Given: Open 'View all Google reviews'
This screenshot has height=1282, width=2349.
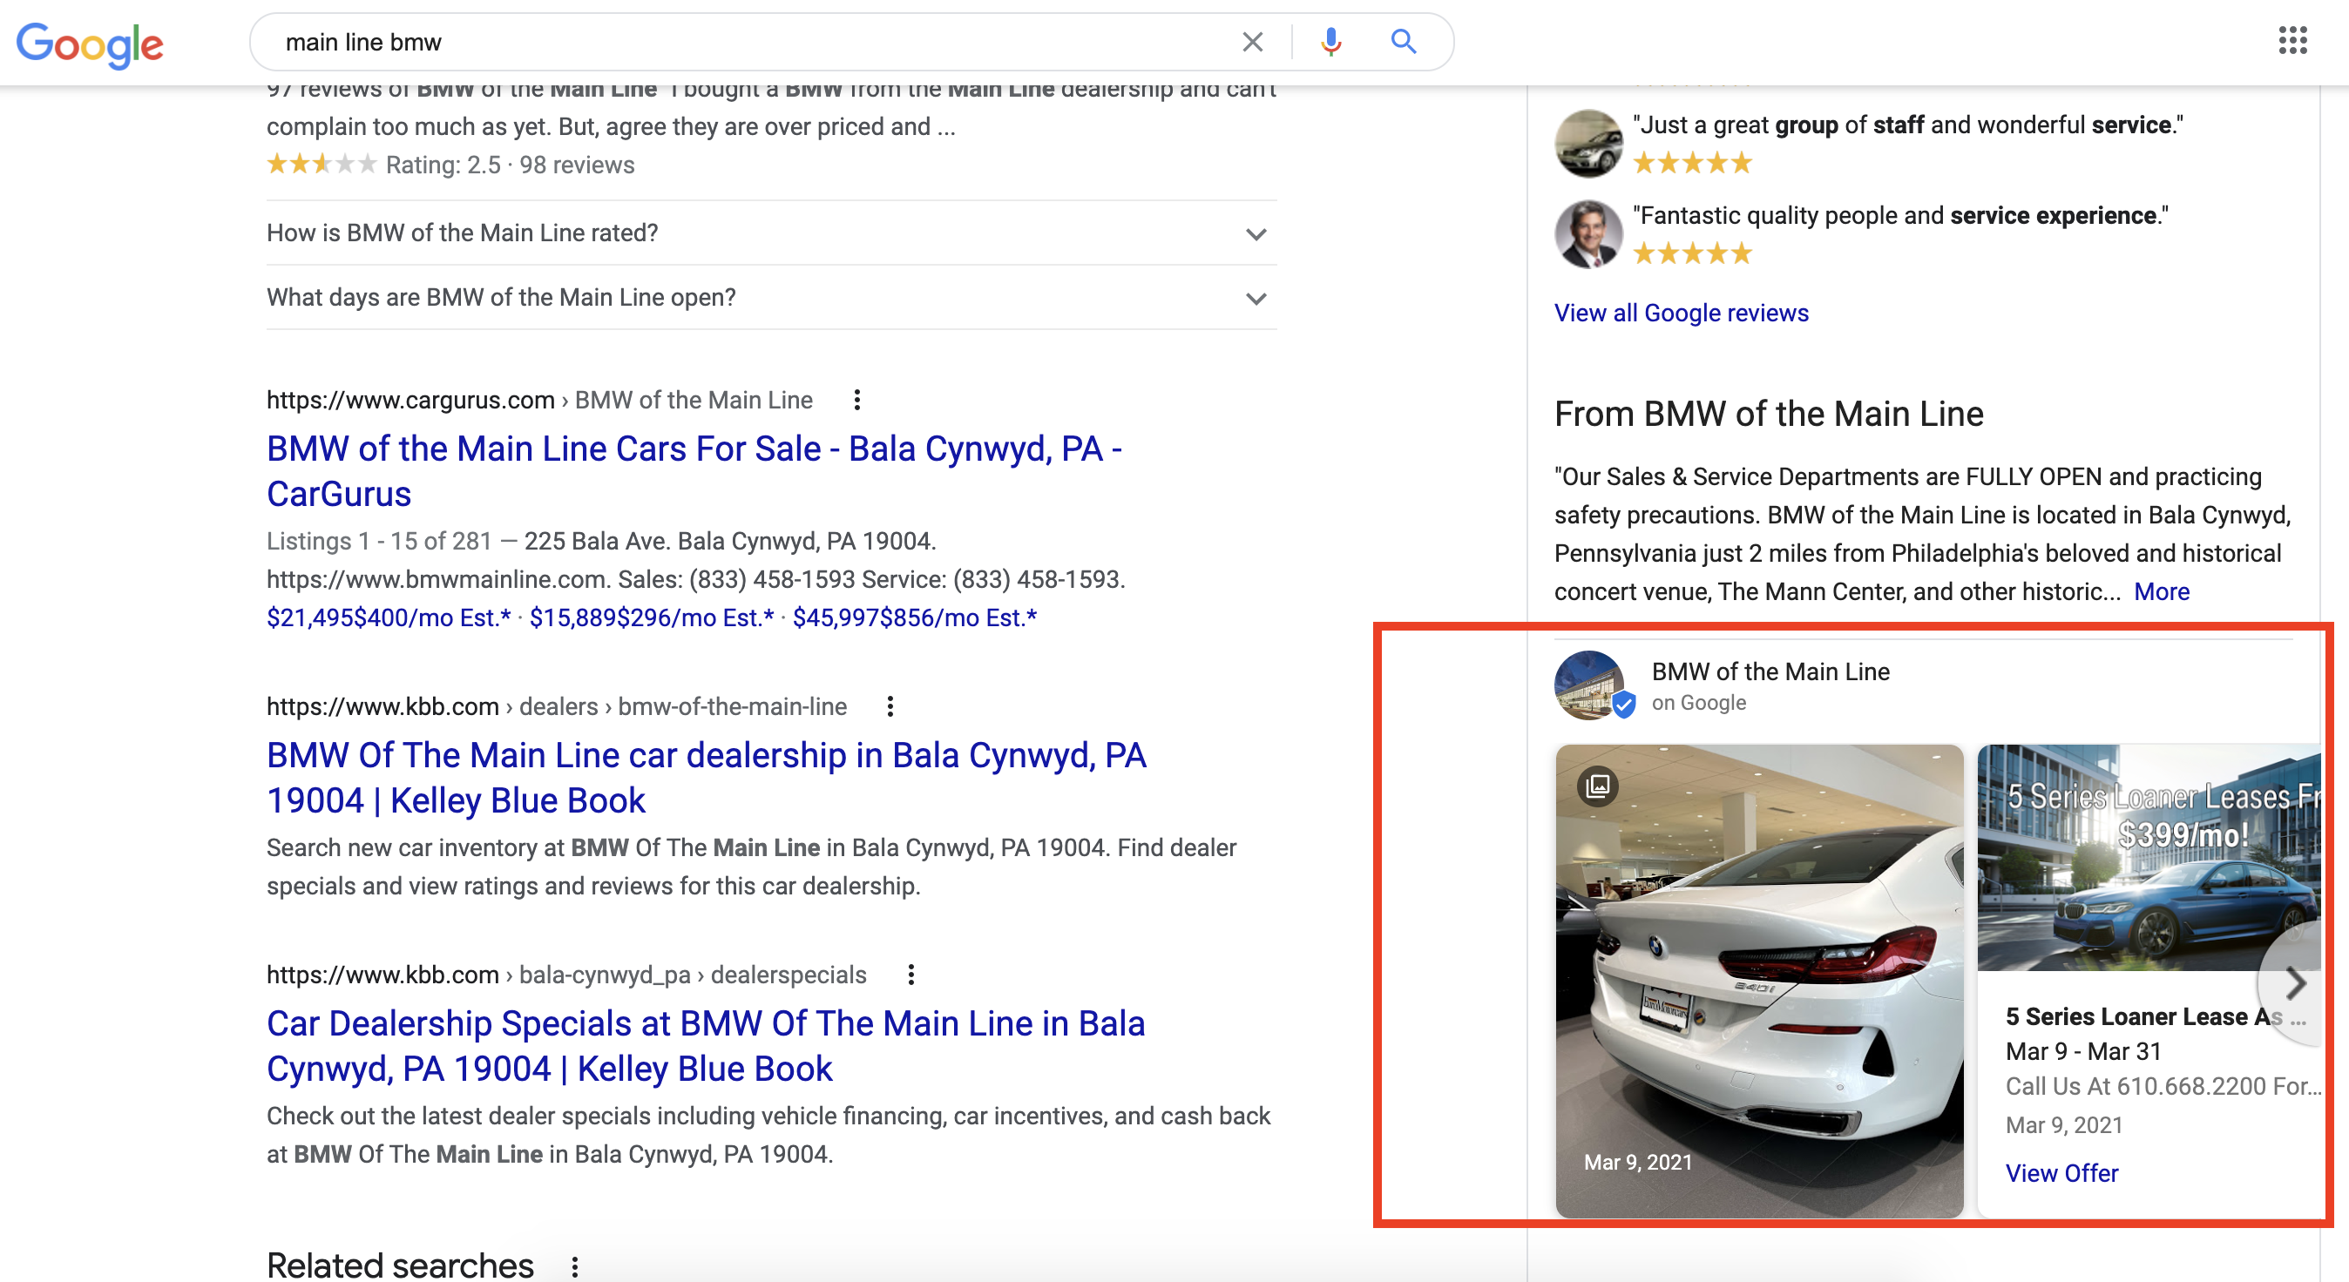Looking at the screenshot, I should pos(1681,313).
